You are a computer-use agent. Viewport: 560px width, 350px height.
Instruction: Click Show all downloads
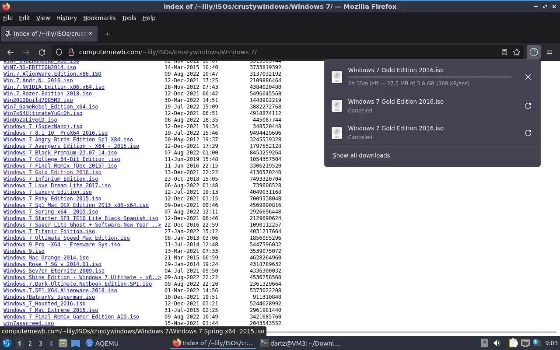(x=361, y=155)
